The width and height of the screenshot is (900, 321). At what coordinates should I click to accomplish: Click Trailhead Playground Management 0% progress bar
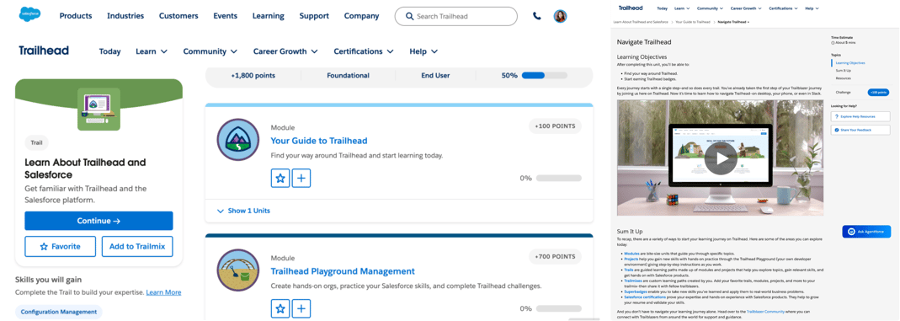pos(558,308)
